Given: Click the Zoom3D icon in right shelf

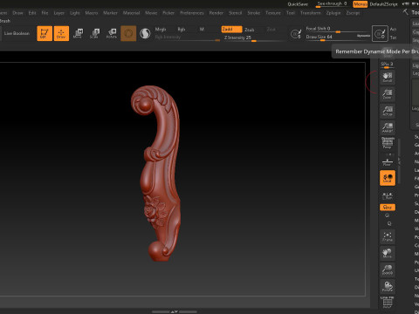Looking at the screenshot, I should click(x=388, y=270).
